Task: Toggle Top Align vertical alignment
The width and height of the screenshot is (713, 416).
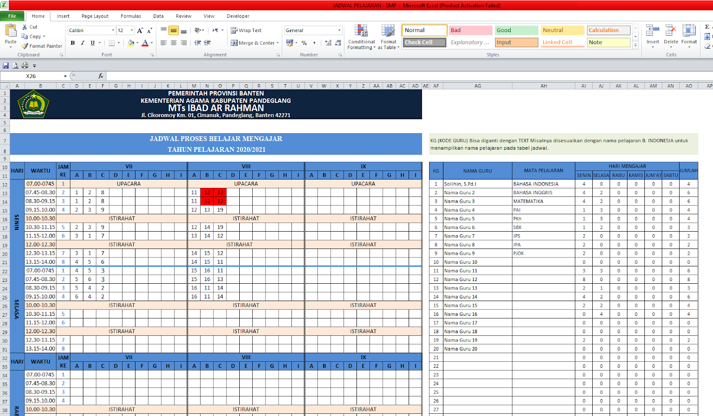Action: (x=164, y=30)
